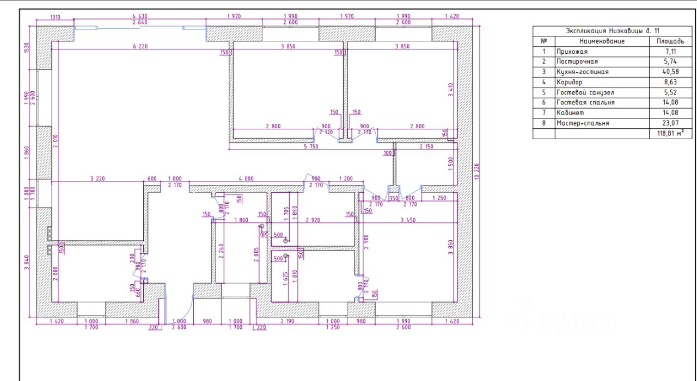
Task: Select the '3 450' dimension label
Action: [x=408, y=220]
